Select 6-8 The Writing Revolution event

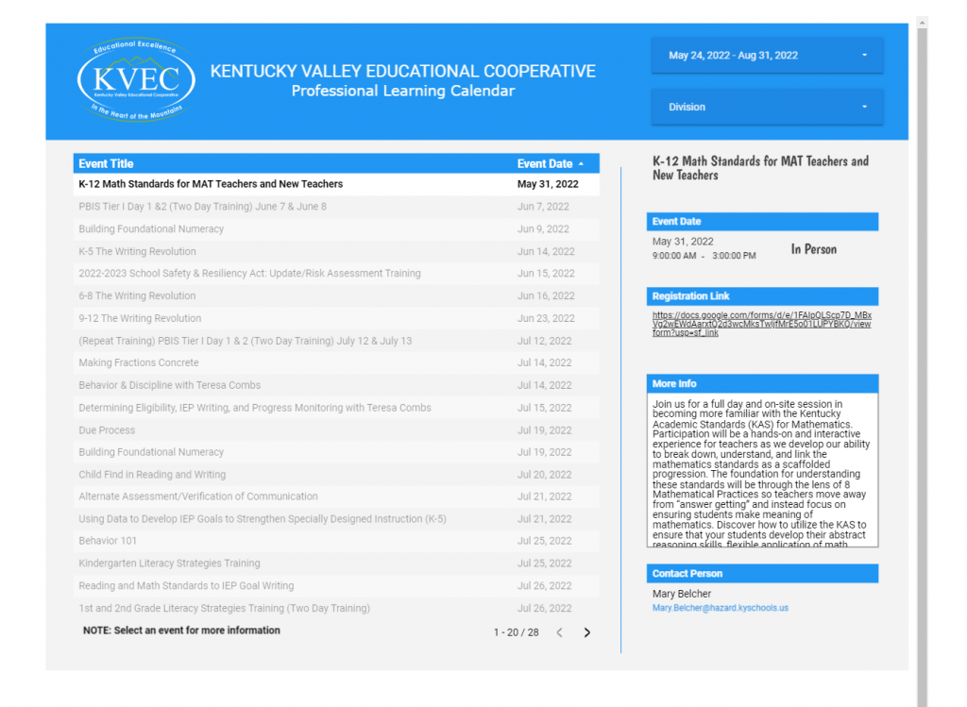pyautogui.click(x=336, y=295)
